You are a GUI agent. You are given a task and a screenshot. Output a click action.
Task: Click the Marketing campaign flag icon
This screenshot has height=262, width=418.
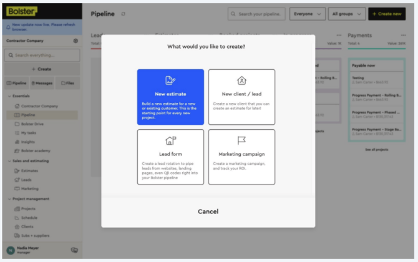click(x=241, y=141)
